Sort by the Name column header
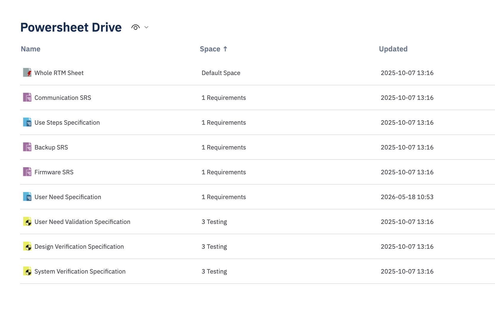The height and width of the screenshot is (309, 495). tap(30, 49)
